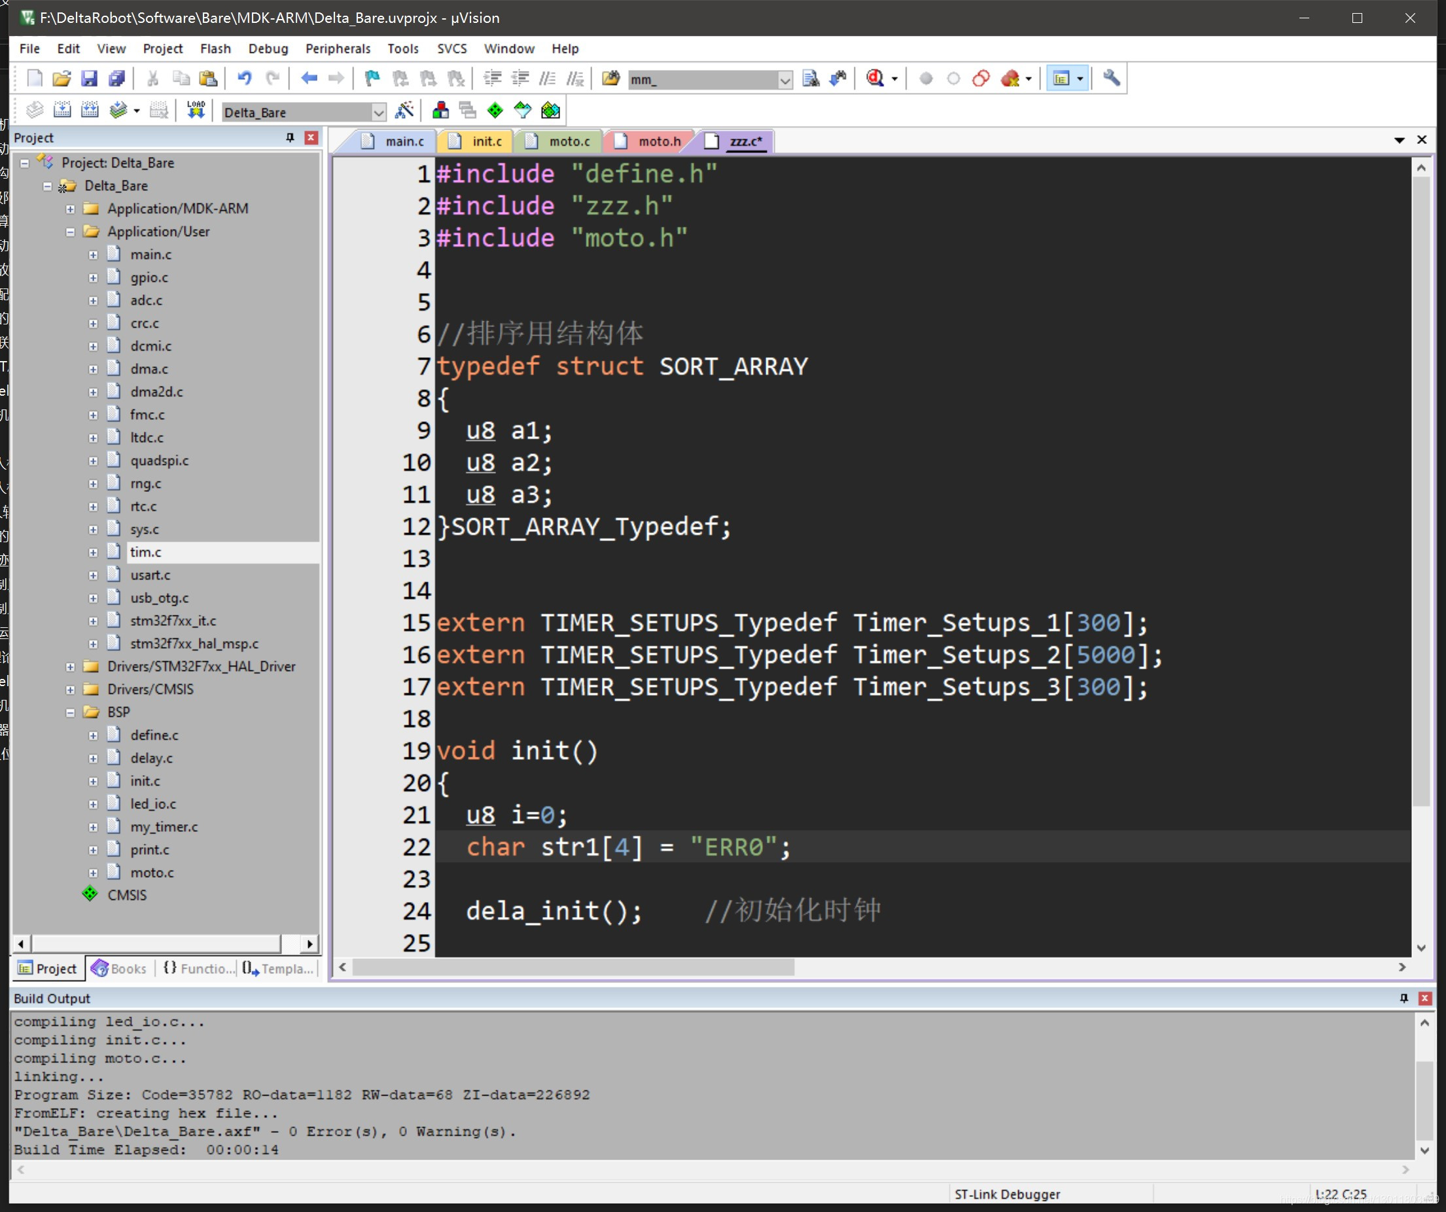Toggle auto-hide pin on the Build Output panel

coord(1403,998)
